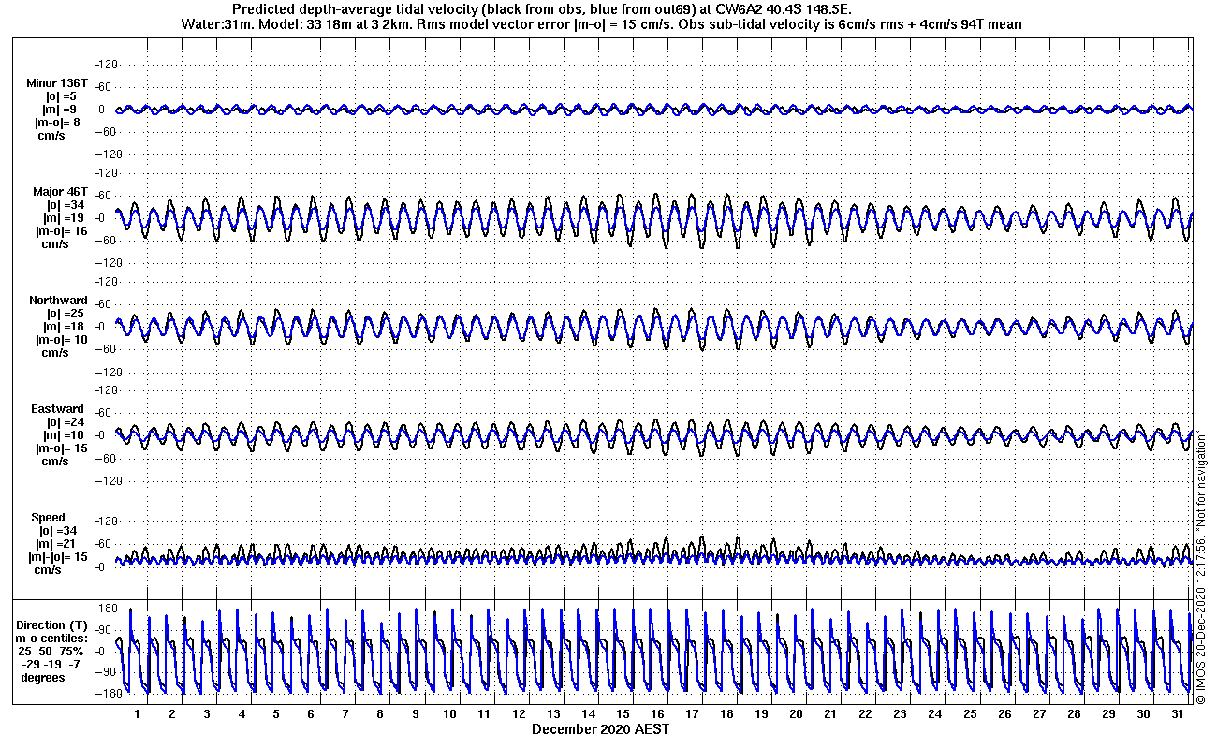Click '|m-o|= 8' in the Minor panel
This screenshot has height=749, width=1217.
point(57,123)
